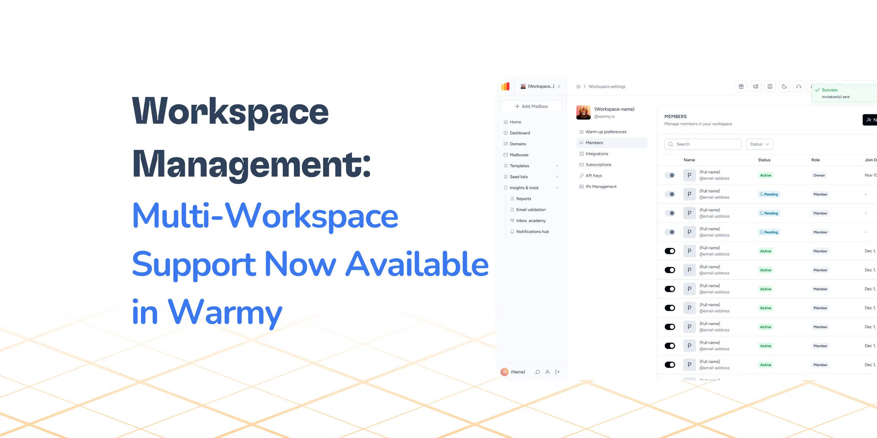Open the Status filter dropdown
The width and height of the screenshot is (877, 438).
[x=759, y=144]
